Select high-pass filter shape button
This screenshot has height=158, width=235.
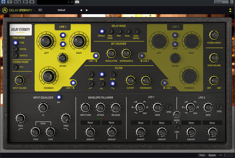click(x=91, y=84)
